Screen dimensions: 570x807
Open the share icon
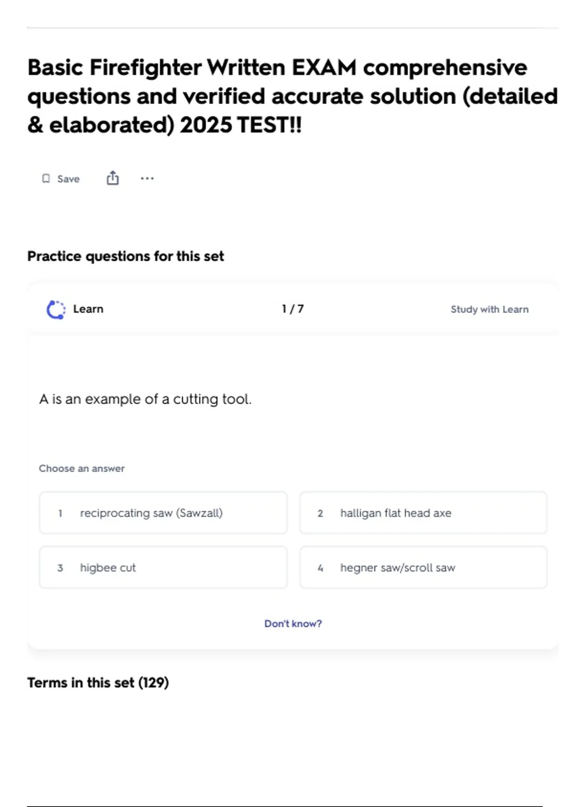pos(113,178)
